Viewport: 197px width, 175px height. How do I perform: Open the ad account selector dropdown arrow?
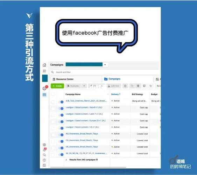(x=105, y=65)
